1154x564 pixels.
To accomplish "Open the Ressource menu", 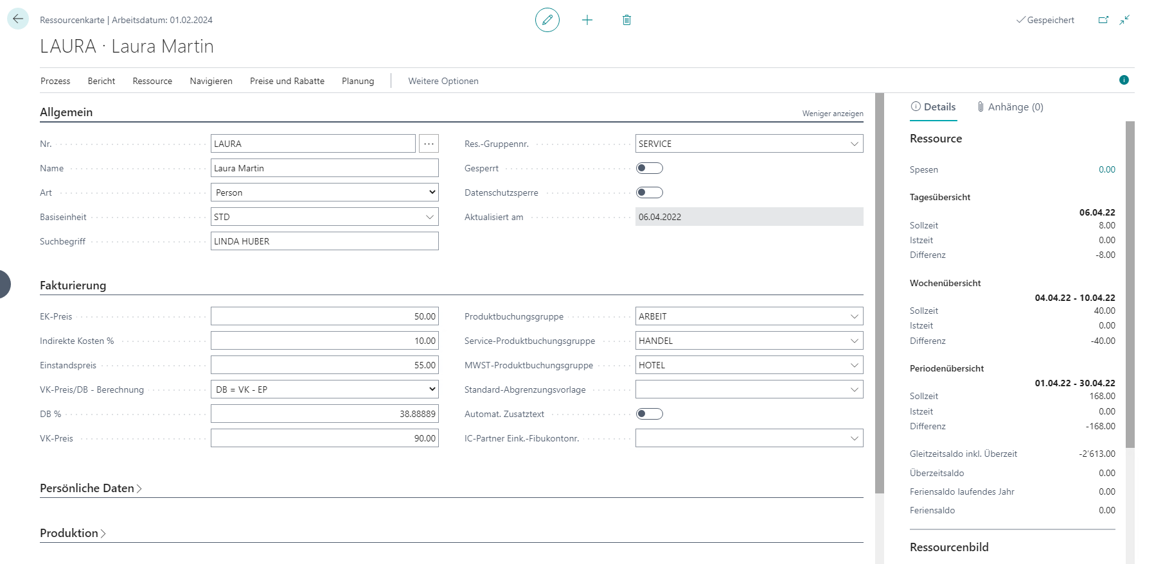I will pyautogui.click(x=152, y=81).
